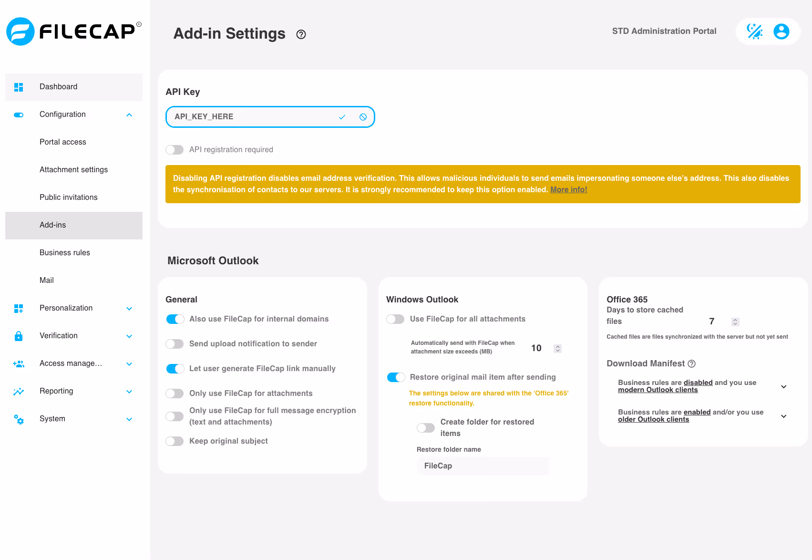Open Download Manifest help icon
The height and width of the screenshot is (560, 812).
(x=692, y=363)
